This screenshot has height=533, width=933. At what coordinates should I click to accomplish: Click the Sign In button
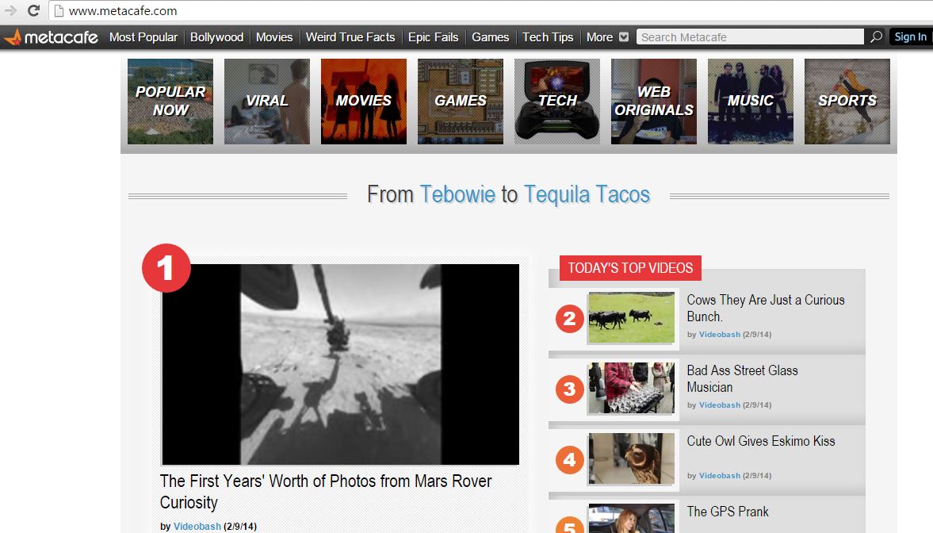pyautogui.click(x=910, y=37)
